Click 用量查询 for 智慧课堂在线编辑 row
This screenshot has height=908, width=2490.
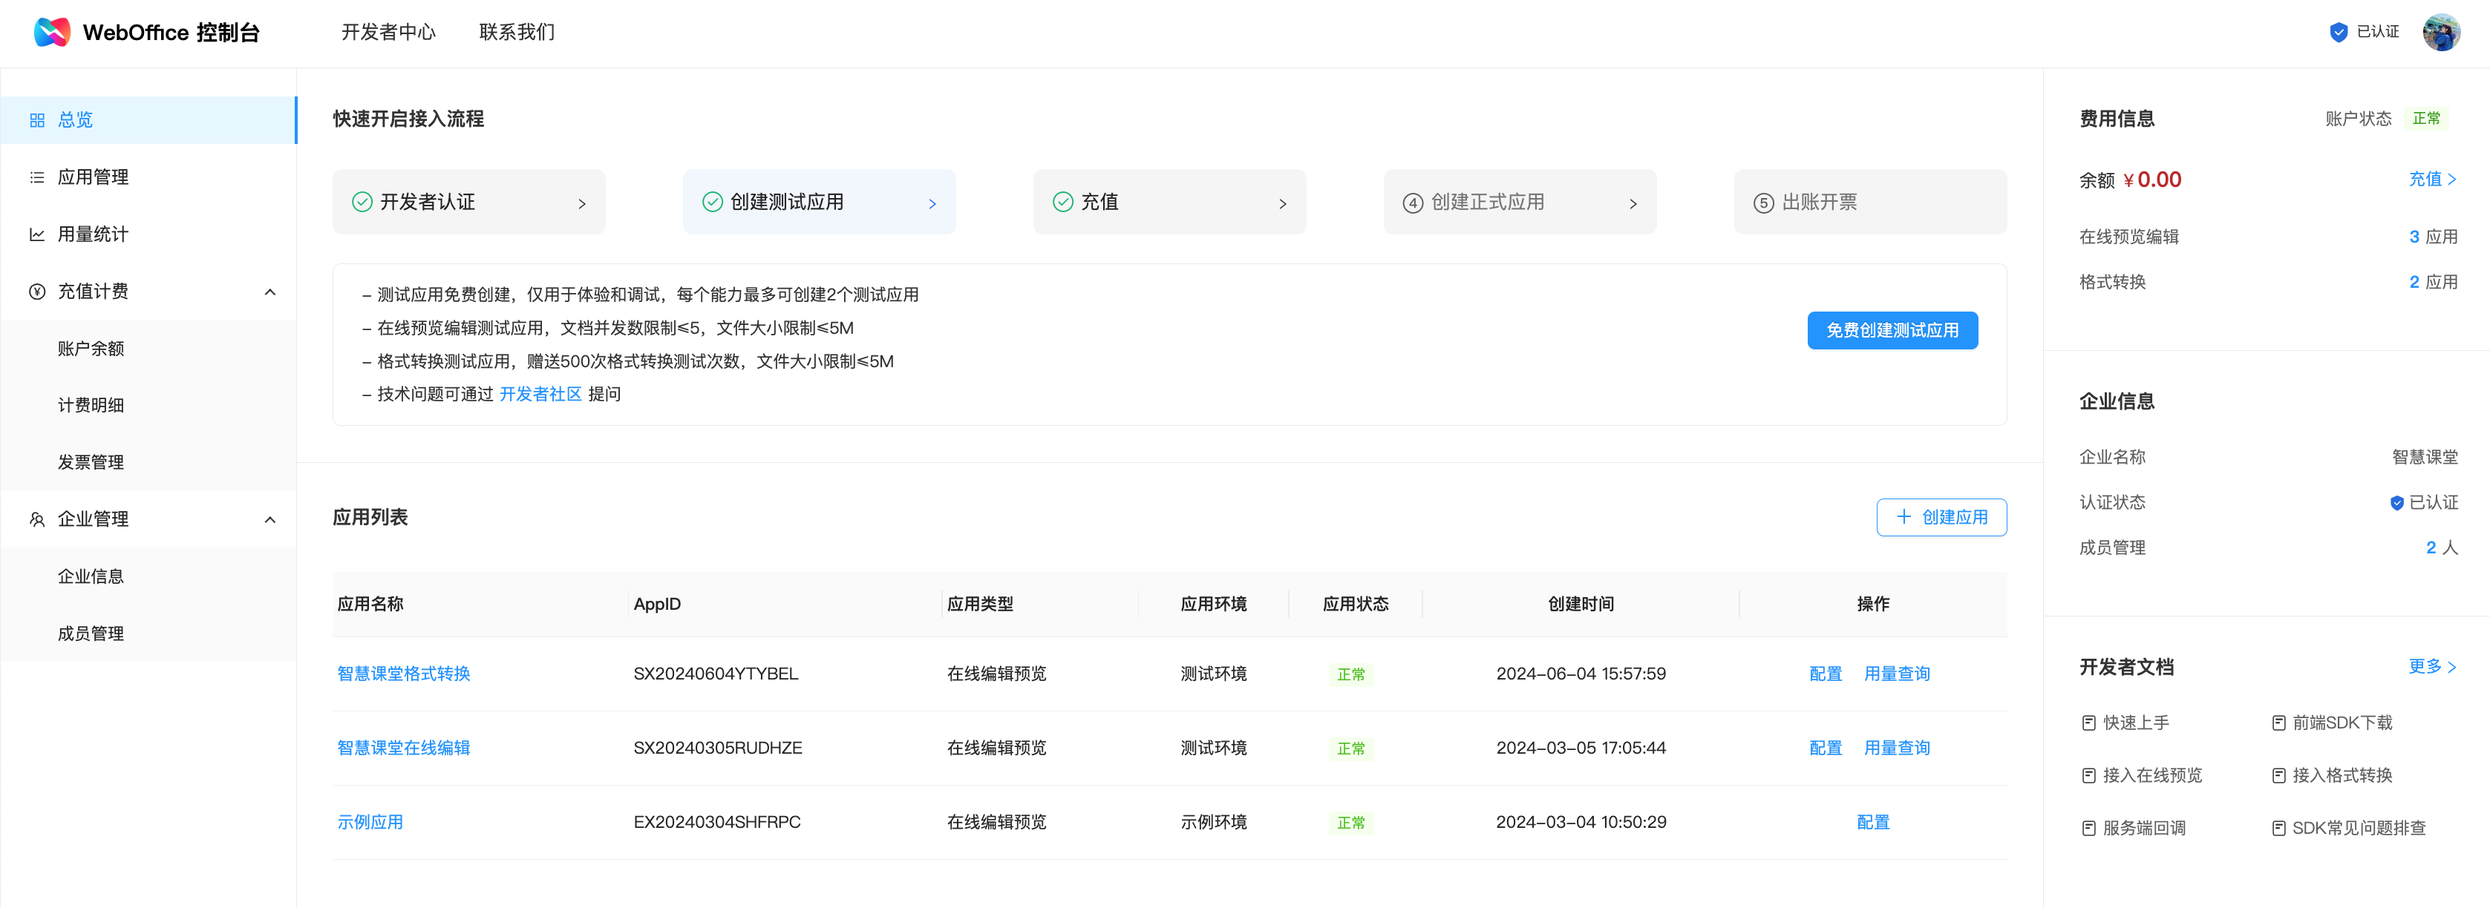(1897, 748)
